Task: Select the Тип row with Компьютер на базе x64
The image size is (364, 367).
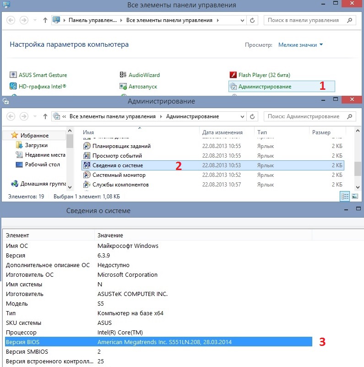Action: 158,313
